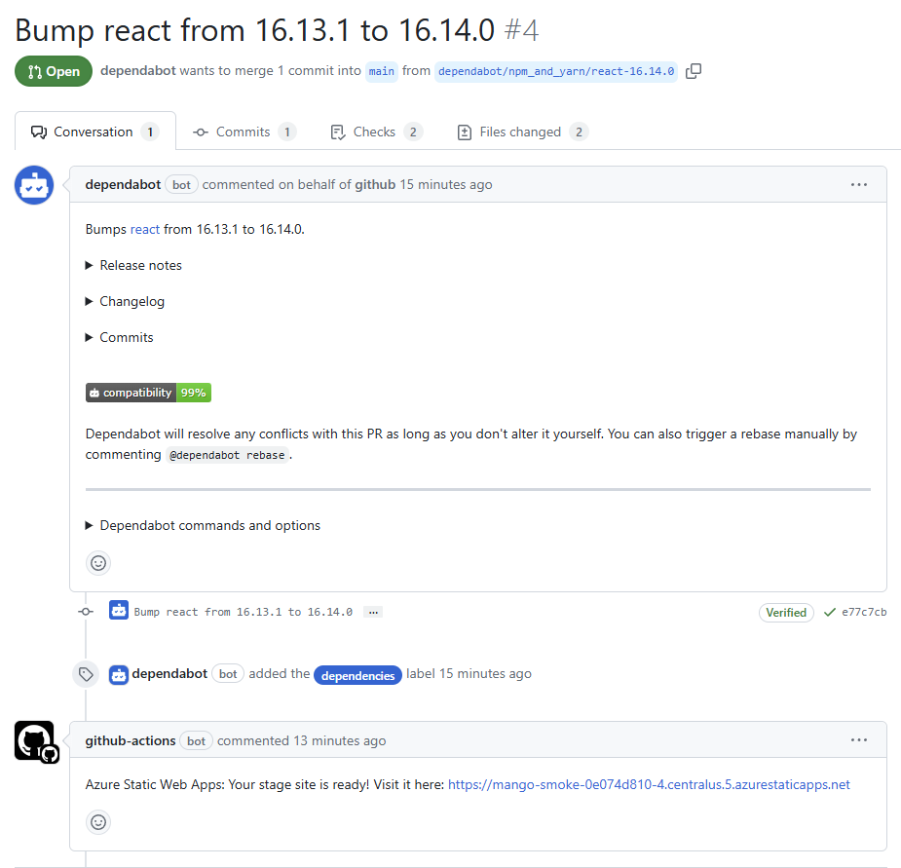Expand the Release notes section
Image resolution: width=901 pixels, height=868 pixels.
click(133, 265)
